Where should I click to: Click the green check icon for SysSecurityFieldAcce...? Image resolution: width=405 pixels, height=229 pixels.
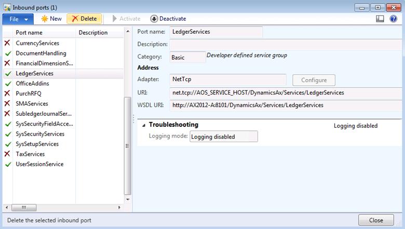(8, 124)
